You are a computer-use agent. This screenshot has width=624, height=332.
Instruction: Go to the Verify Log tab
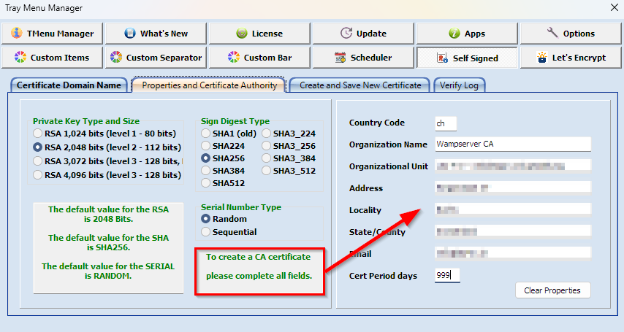[x=459, y=85]
